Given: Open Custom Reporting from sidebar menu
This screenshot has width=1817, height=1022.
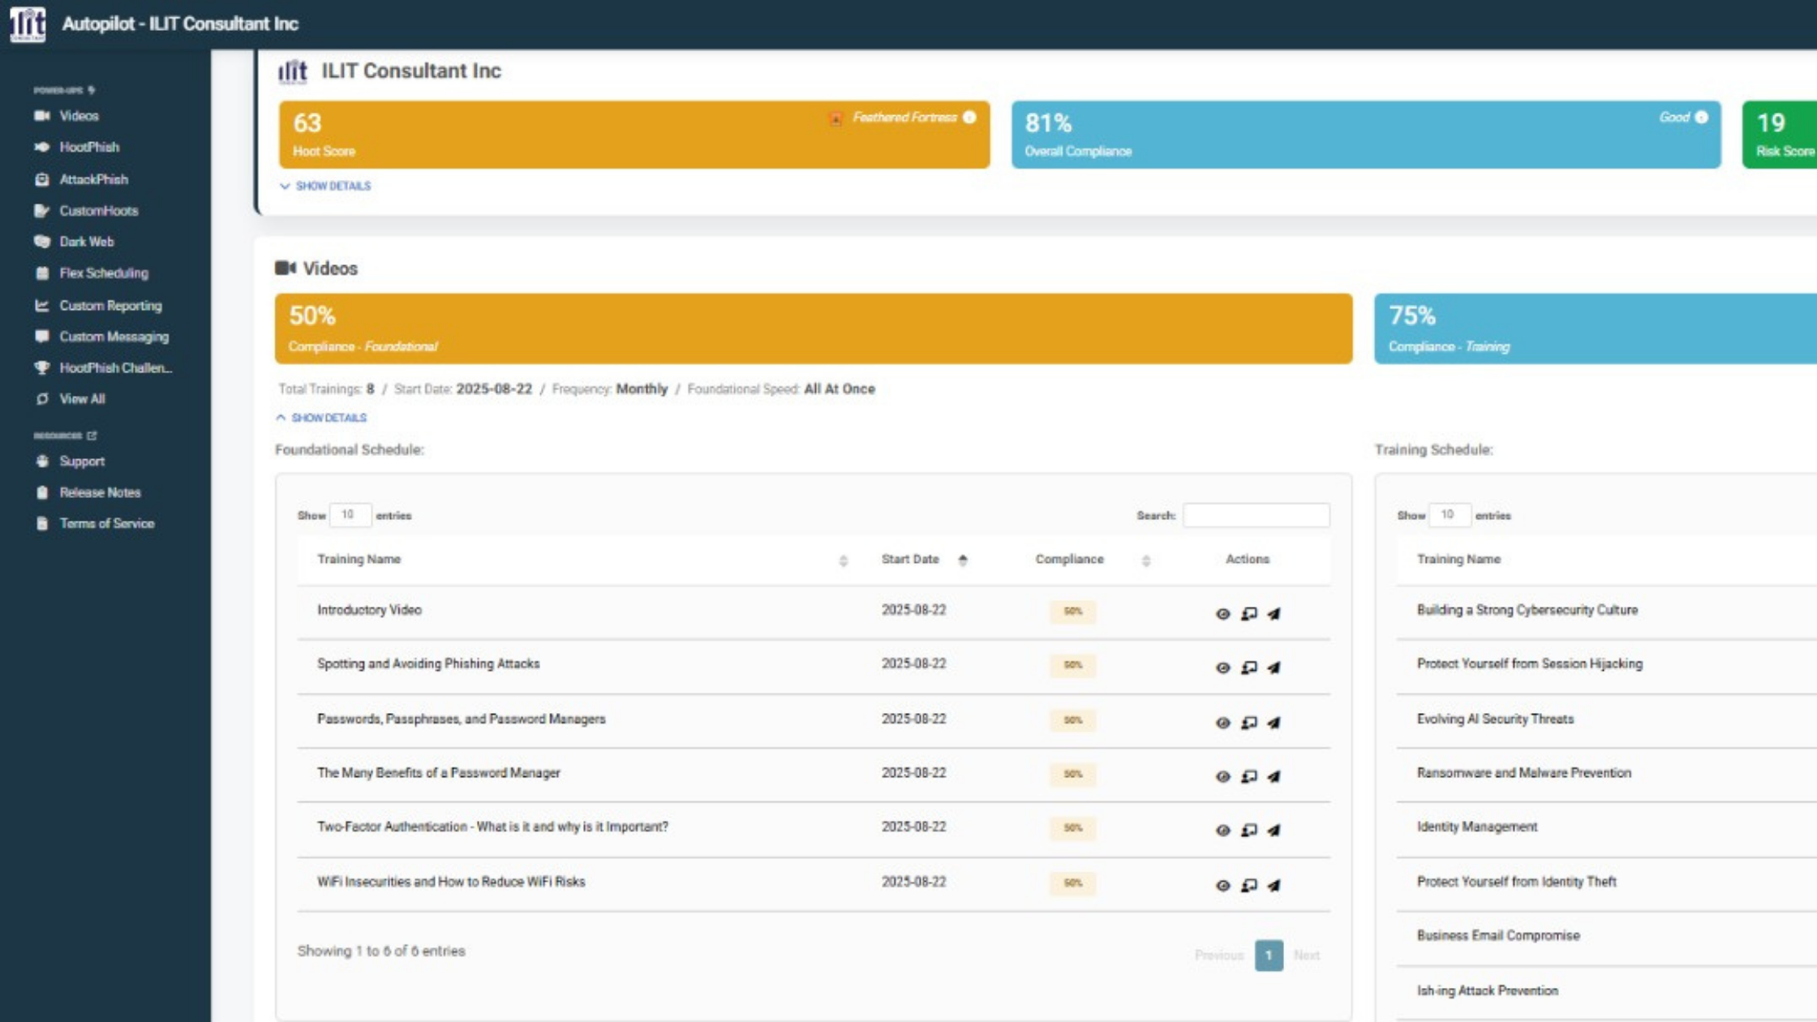Looking at the screenshot, I should point(110,306).
